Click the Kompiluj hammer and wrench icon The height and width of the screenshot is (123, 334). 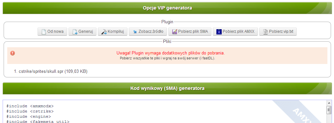click(104, 32)
